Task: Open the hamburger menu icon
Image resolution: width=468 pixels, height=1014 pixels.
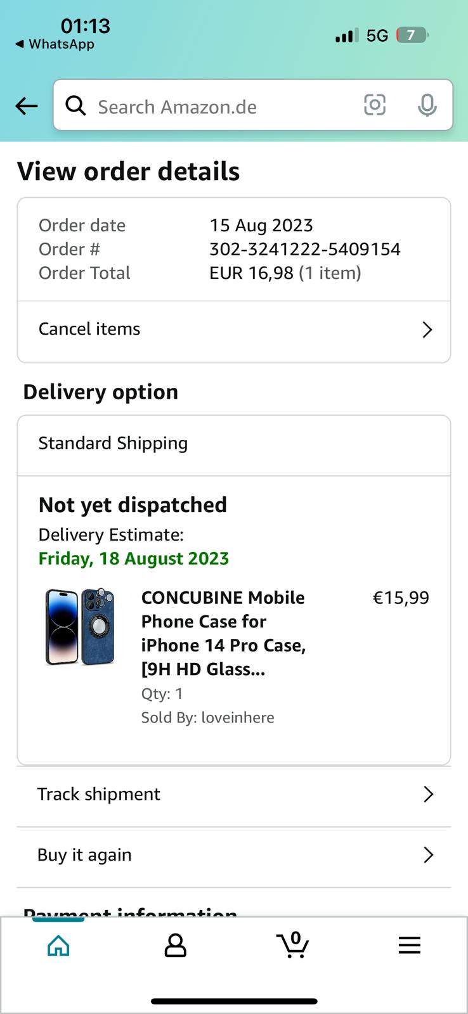Action: (410, 946)
